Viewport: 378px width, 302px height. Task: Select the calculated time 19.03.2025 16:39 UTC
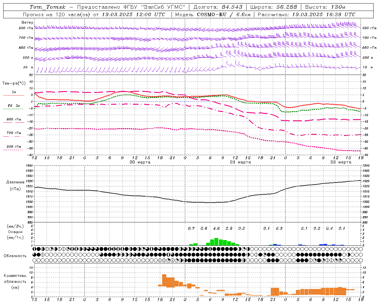pos(324,14)
